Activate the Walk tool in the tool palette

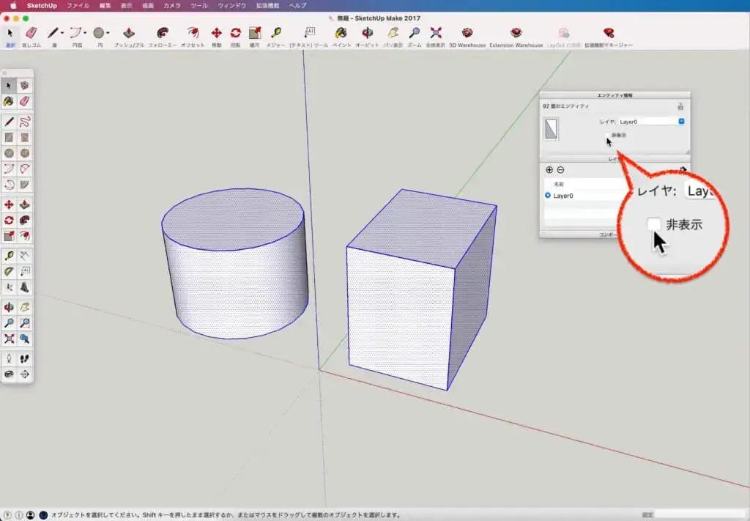pos(24,359)
